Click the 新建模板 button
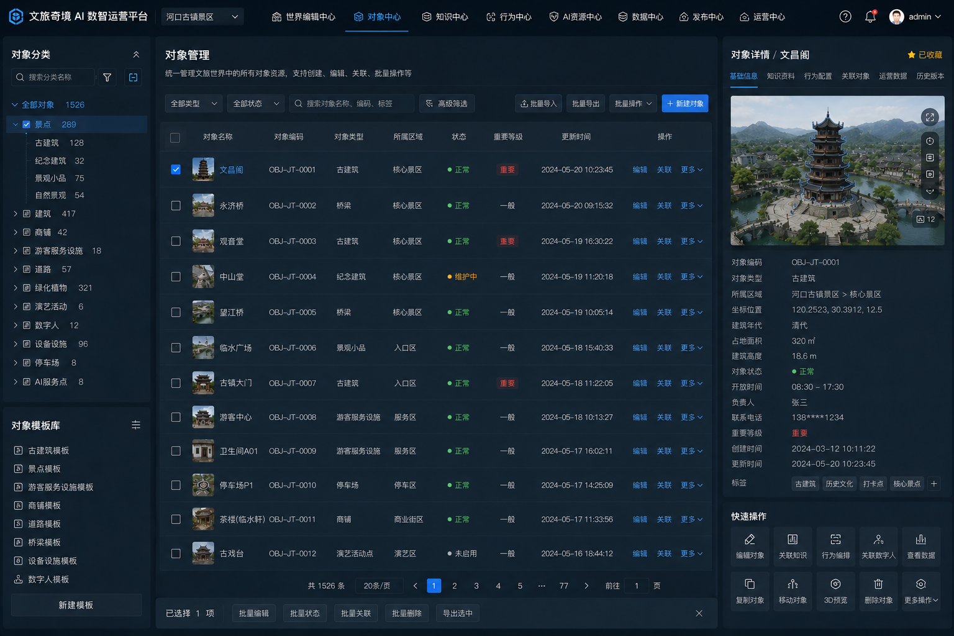The image size is (954, 636). coord(76,605)
